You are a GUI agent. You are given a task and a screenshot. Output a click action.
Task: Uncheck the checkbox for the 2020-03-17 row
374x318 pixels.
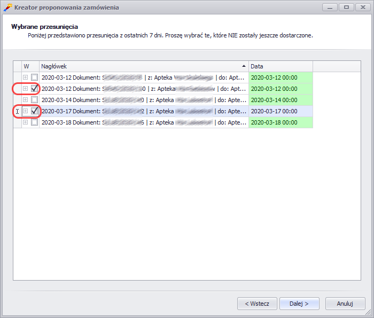[35, 111]
